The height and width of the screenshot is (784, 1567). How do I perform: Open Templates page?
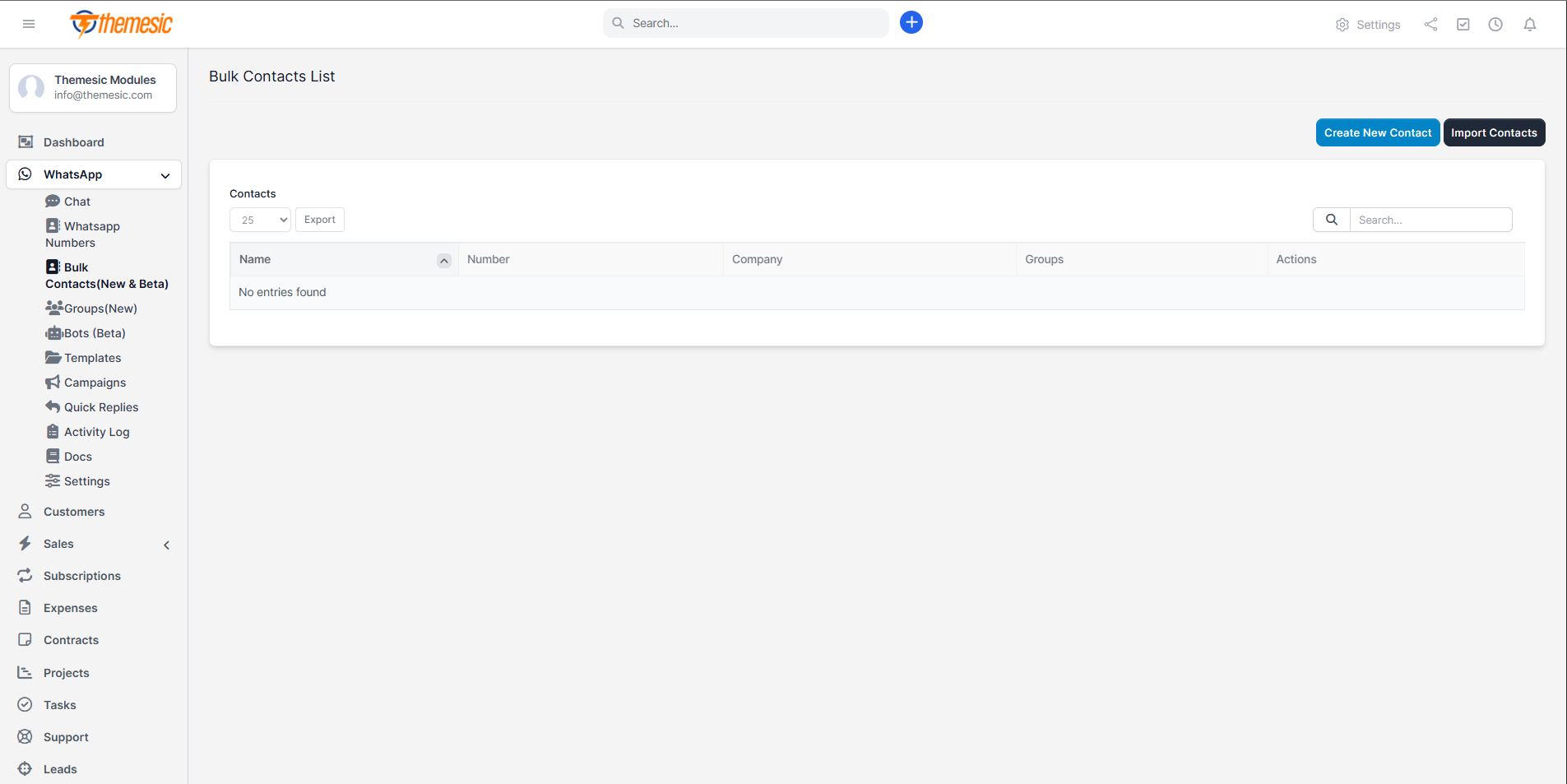(83, 358)
